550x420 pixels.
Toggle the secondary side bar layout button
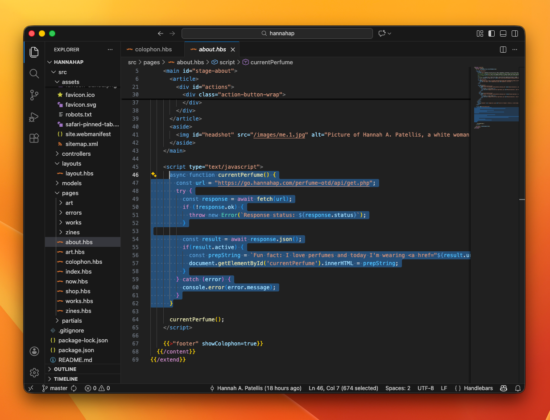[x=515, y=33]
